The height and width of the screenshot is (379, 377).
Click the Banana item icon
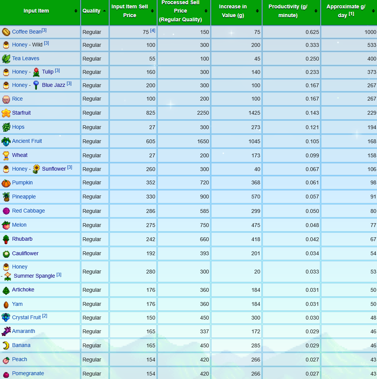coord(6,345)
